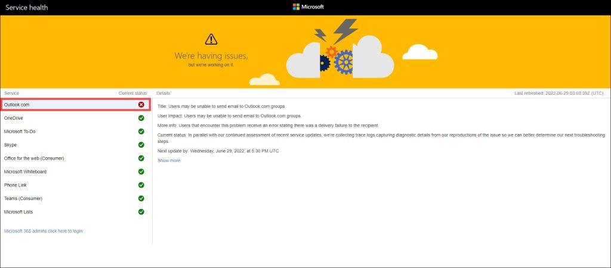Click the OneDrive green check status icon
Viewport: 611px width, 268px height.
tap(141, 118)
